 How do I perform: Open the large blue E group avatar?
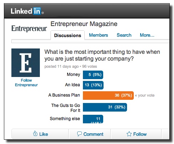[x=26, y=63]
